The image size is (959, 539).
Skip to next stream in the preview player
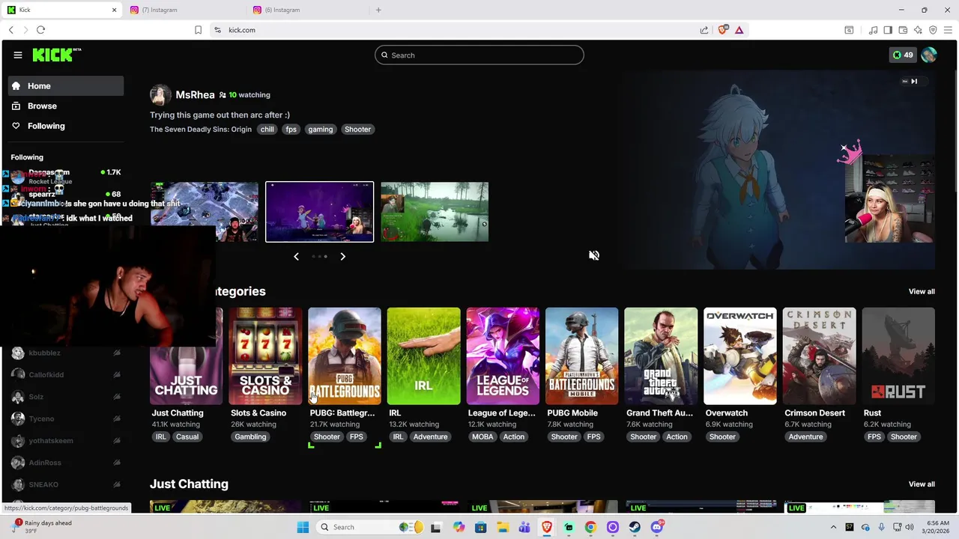[914, 82]
